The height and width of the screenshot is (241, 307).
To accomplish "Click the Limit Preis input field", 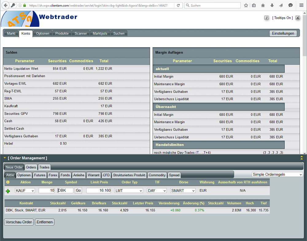I will pyautogui.click(x=99, y=190).
